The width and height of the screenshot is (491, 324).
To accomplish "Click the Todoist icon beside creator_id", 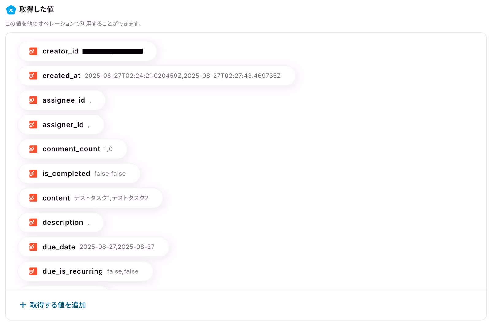I will 33,51.
